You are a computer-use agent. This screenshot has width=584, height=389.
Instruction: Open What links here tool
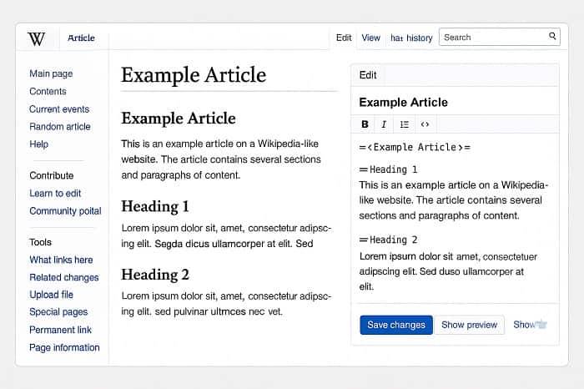[61, 260]
